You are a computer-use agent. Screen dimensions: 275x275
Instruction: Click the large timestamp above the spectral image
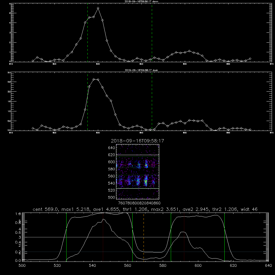coord(137,141)
